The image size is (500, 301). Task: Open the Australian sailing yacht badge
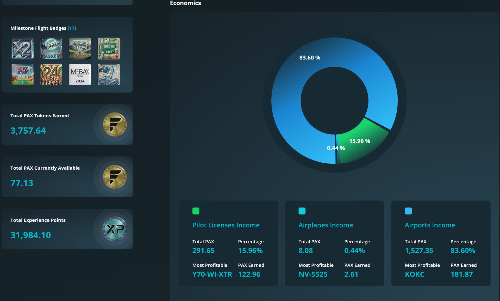point(109,74)
